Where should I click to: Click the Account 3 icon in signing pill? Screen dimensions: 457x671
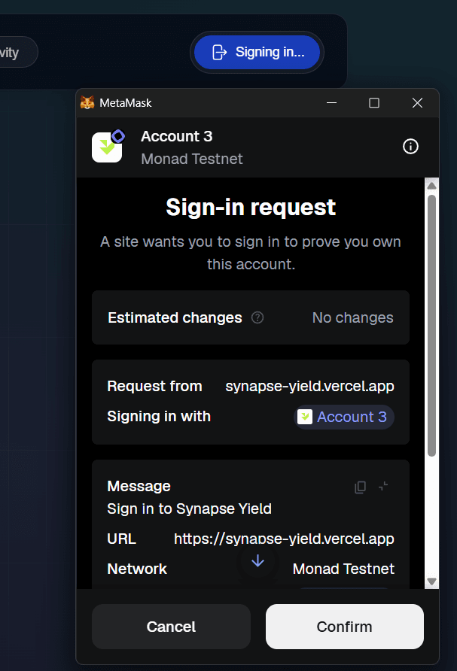tap(305, 417)
